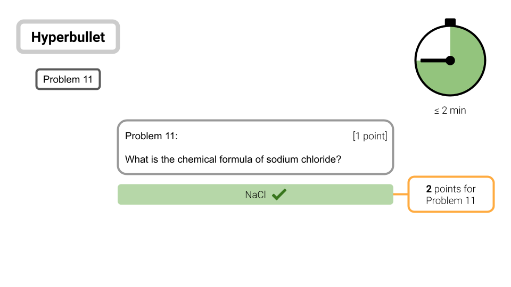The image size is (511, 287).
Task: Click the Problem 11 label box
Action: (68, 79)
